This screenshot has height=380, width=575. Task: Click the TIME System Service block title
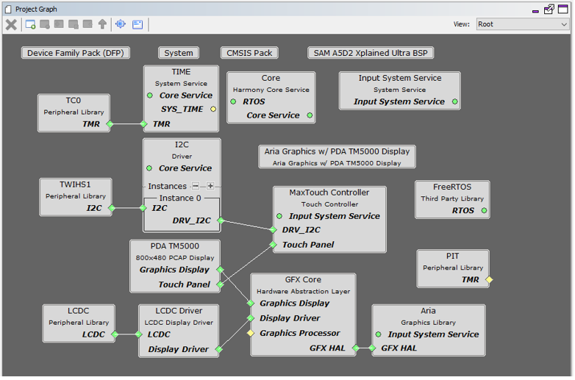[181, 72]
